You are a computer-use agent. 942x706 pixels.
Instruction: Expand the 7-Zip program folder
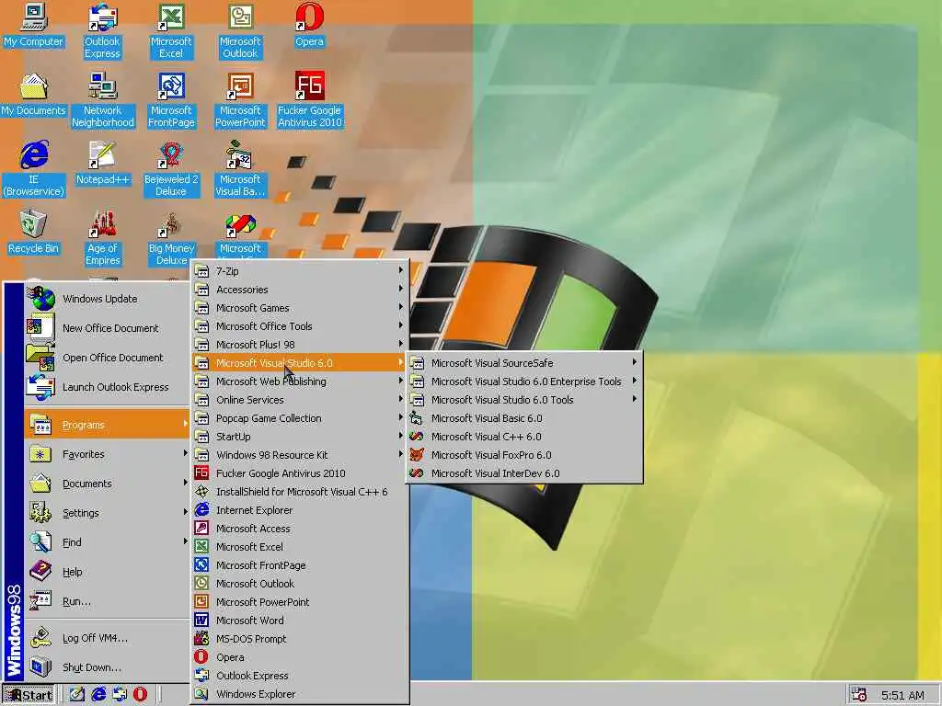coord(300,271)
